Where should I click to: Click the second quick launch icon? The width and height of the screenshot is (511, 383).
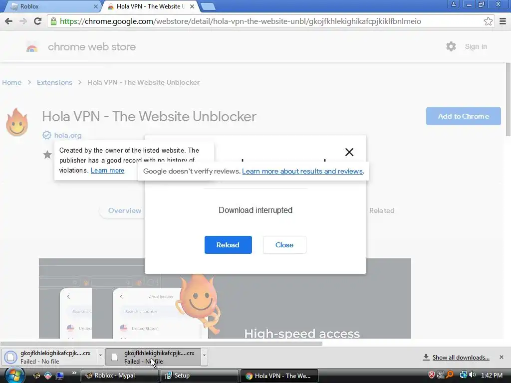click(x=48, y=376)
